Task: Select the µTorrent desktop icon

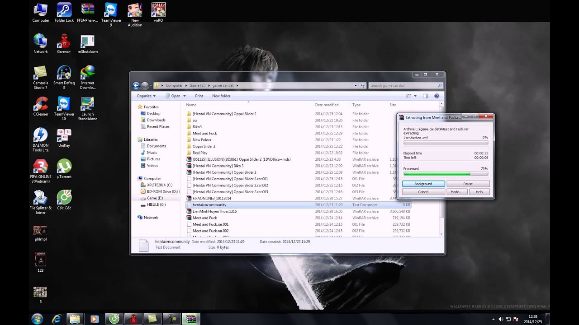Action: pyautogui.click(x=64, y=169)
